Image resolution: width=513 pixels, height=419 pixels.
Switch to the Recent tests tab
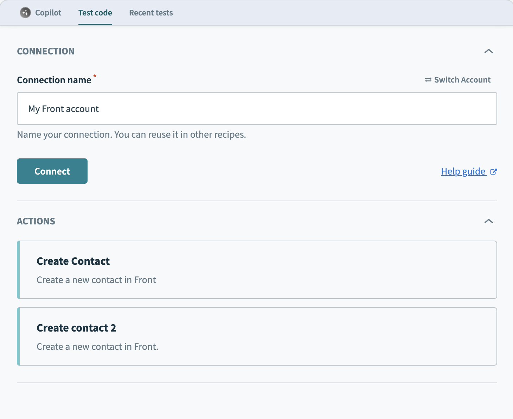(x=151, y=13)
